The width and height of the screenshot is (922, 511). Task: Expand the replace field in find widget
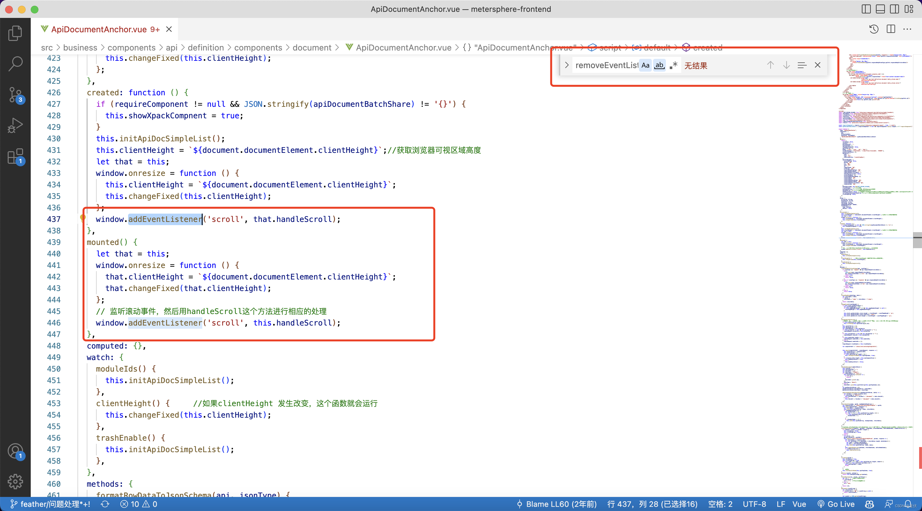tap(567, 66)
